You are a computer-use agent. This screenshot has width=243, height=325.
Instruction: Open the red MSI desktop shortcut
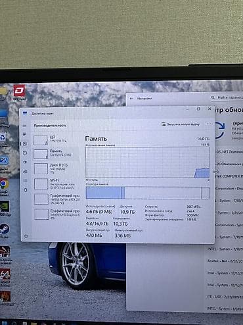pos(19,92)
